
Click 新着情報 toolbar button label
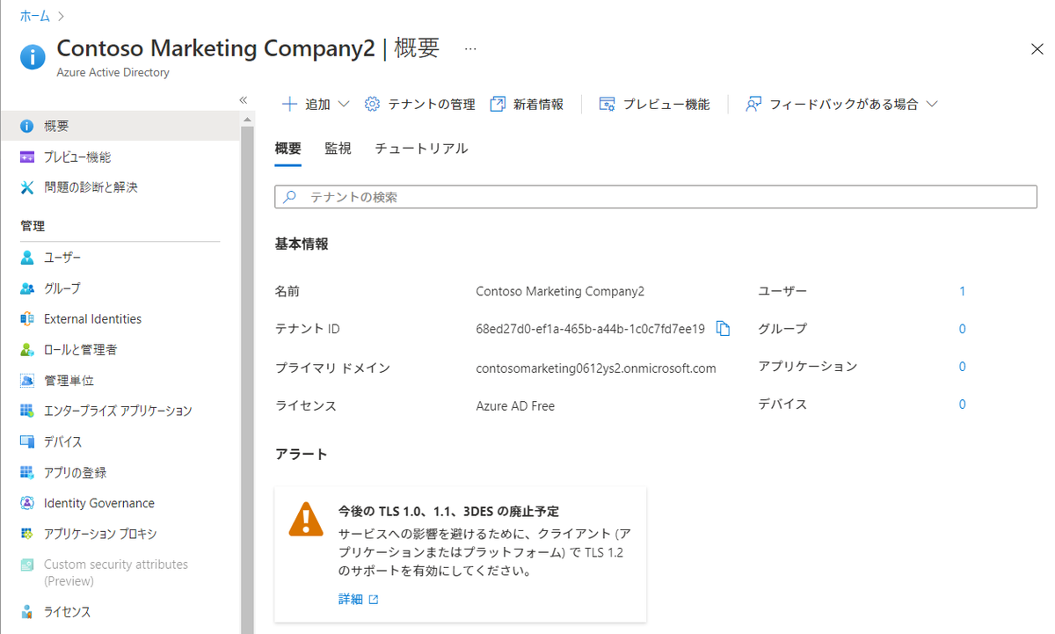tap(539, 104)
